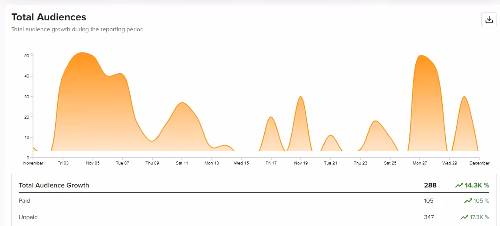
Task: Click the Fri 17 axis label
Action: pyautogui.click(x=271, y=163)
